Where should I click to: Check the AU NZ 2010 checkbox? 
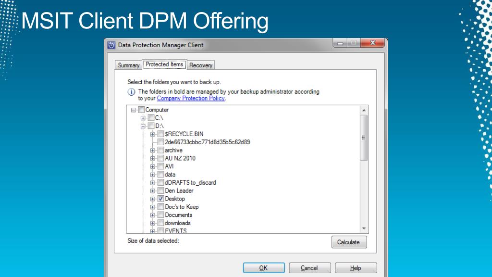[x=160, y=158]
